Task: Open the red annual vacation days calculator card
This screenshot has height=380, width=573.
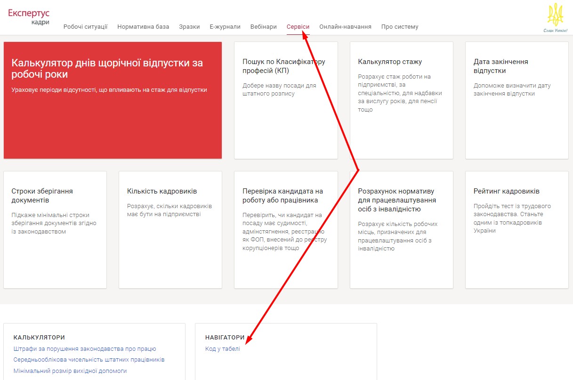Action: pyautogui.click(x=113, y=100)
